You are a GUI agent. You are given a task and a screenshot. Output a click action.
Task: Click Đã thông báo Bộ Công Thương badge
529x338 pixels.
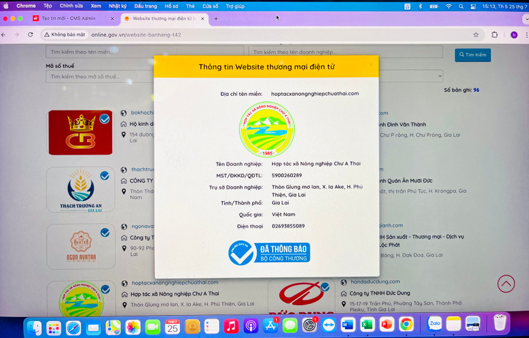(269, 253)
